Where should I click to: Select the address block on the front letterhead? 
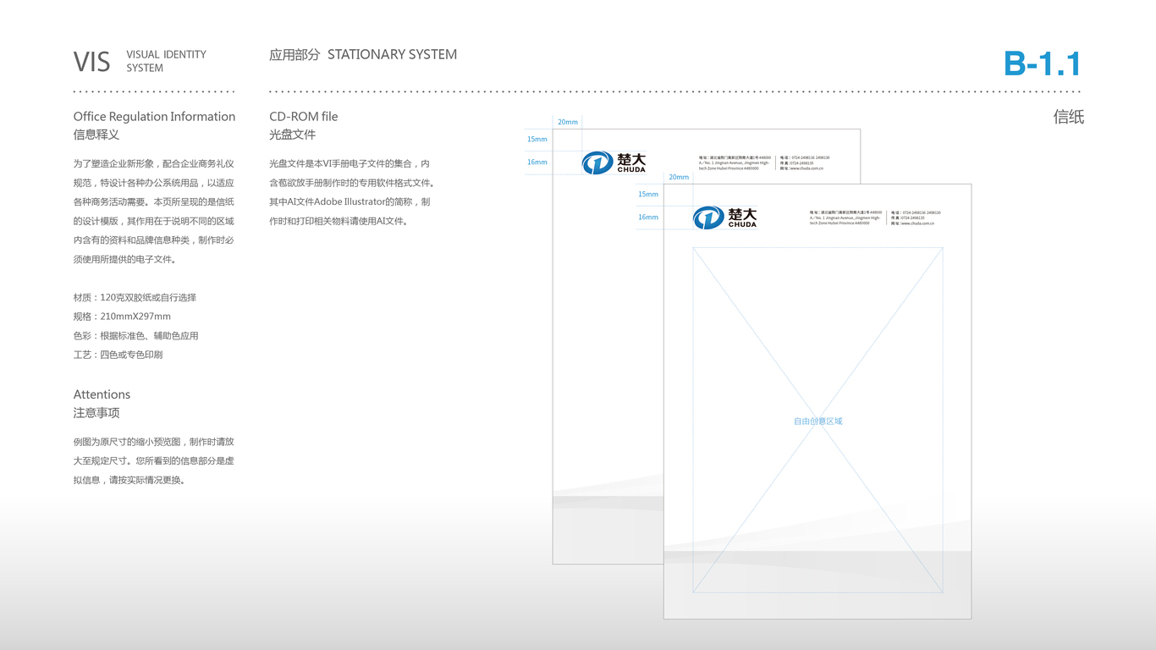(845, 218)
